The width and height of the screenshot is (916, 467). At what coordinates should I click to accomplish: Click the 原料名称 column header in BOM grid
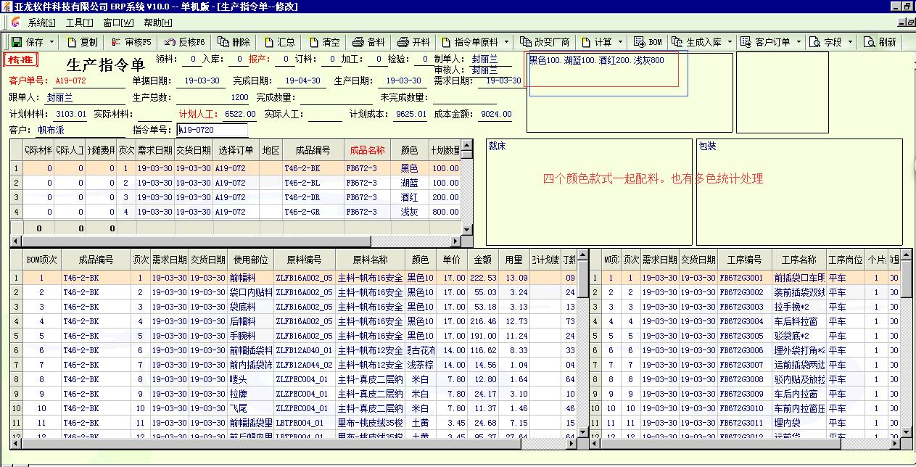click(x=370, y=260)
